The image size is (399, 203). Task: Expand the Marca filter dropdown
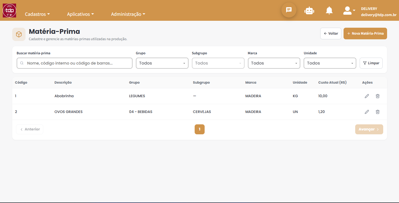click(x=274, y=63)
